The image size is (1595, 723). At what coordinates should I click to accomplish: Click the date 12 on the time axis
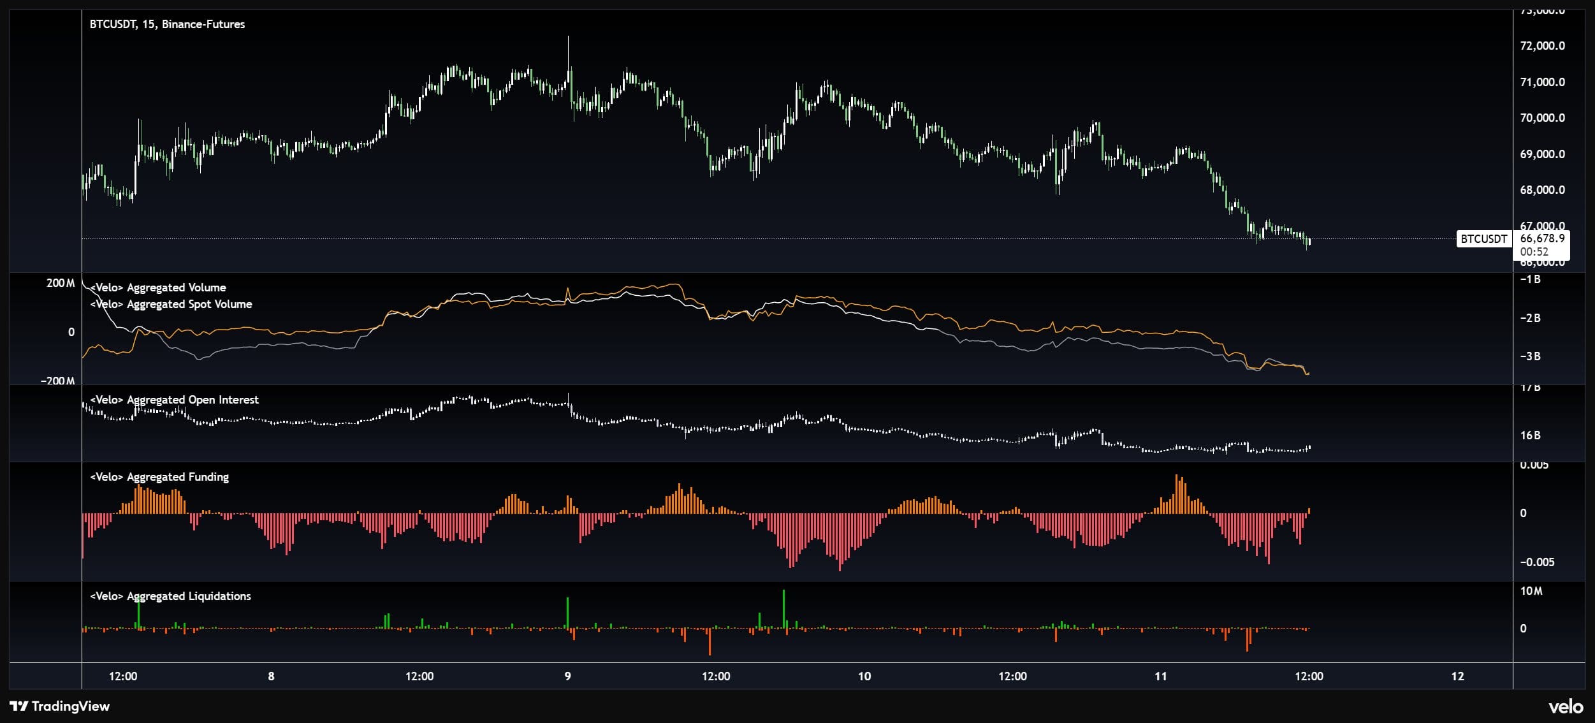(1457, 676)
